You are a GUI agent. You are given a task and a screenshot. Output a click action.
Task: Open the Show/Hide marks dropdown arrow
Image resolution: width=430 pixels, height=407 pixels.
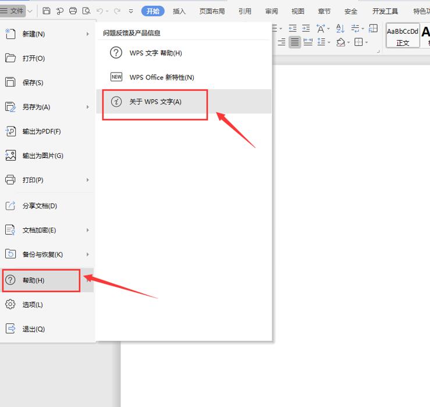click(363, 28)
